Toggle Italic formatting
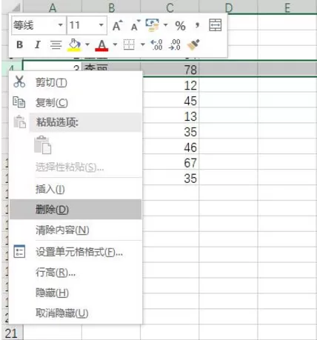Viewport: 317px width, 340px height. click(x=37, y=45)
